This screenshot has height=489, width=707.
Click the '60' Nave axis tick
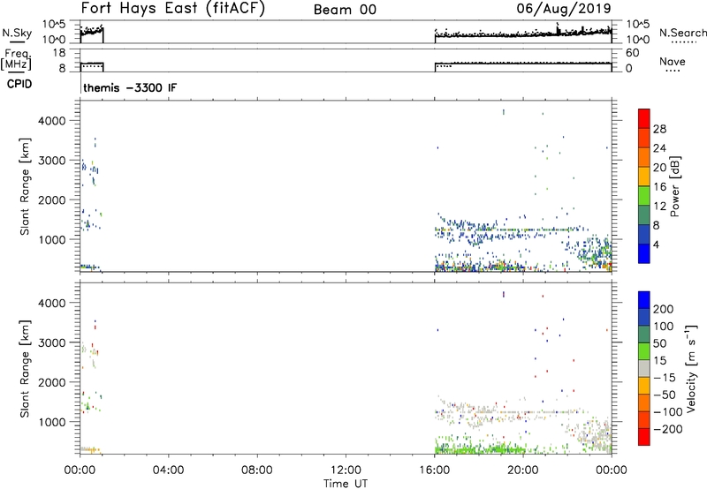pos(632,53)
